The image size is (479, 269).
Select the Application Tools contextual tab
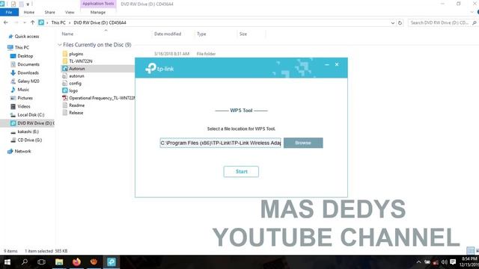tap(98, 4)
